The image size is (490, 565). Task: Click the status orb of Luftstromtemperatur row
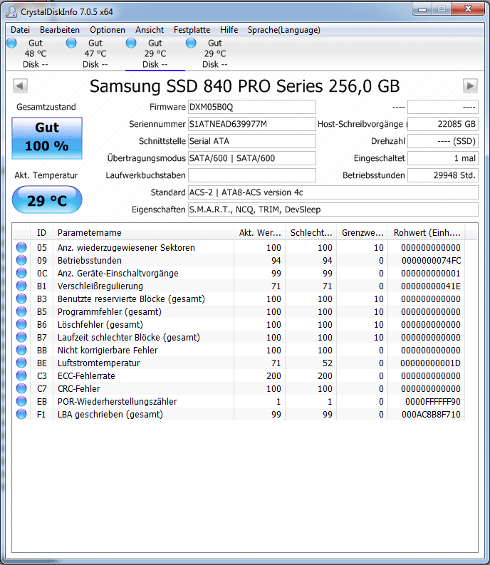21,363
